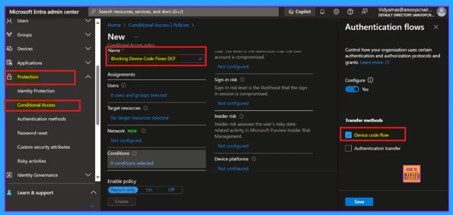The height and width of the screenshot is (215, 453).
Task: Expand the Users chevron in the sidebar
Action: pos(88,21)
